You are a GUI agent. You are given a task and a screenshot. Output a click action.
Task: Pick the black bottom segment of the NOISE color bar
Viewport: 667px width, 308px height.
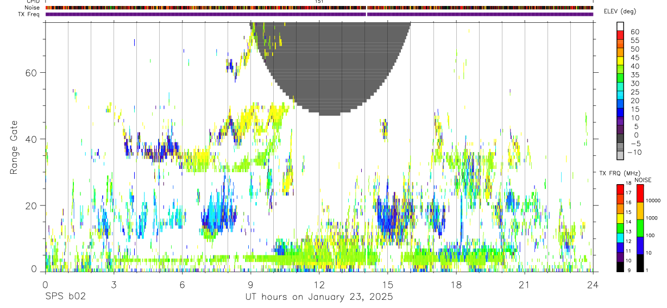coord(640,263)
